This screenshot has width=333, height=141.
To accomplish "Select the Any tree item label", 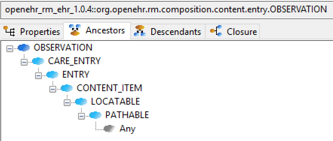I will point(127,129).
